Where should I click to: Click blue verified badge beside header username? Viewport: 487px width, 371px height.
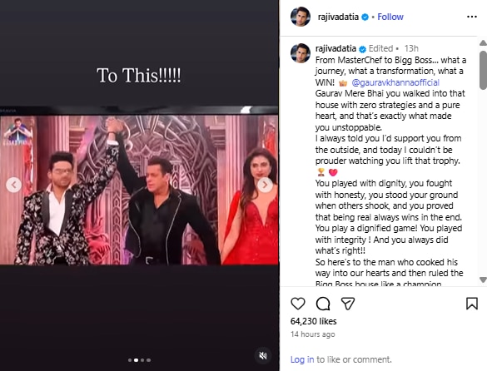365,17
